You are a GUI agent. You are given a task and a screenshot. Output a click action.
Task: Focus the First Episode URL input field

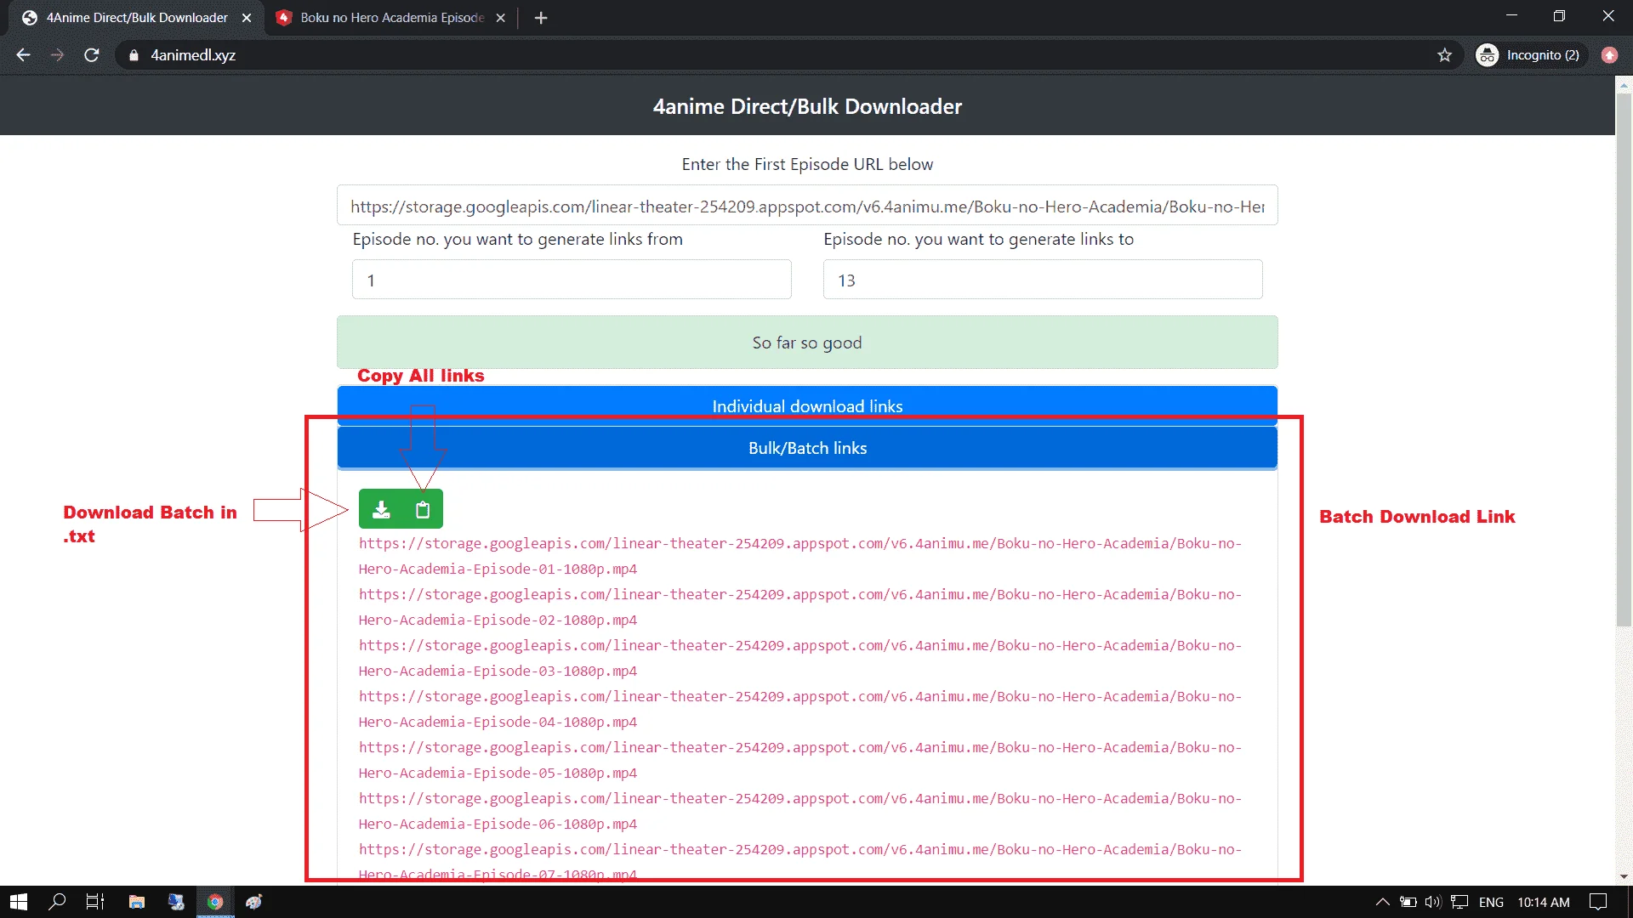point(807,206)
